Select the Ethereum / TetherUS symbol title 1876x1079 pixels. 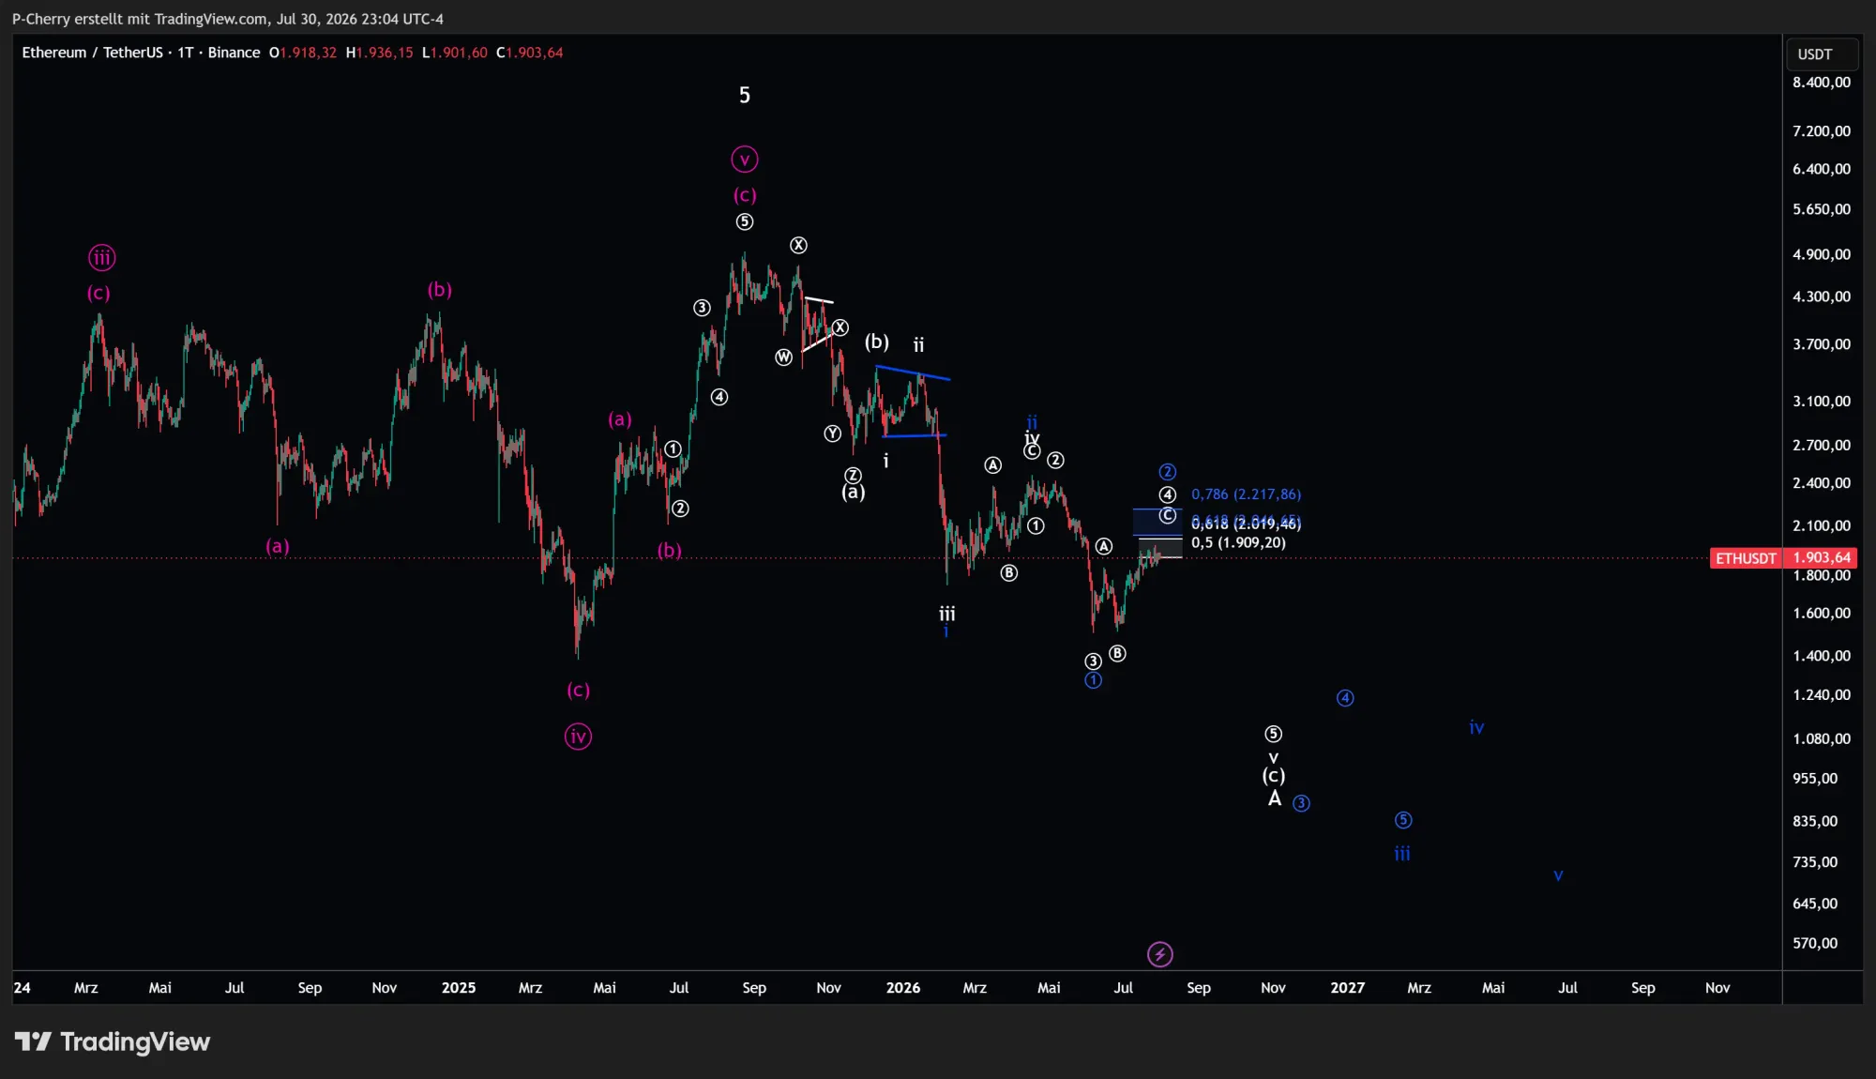point(92,53)
